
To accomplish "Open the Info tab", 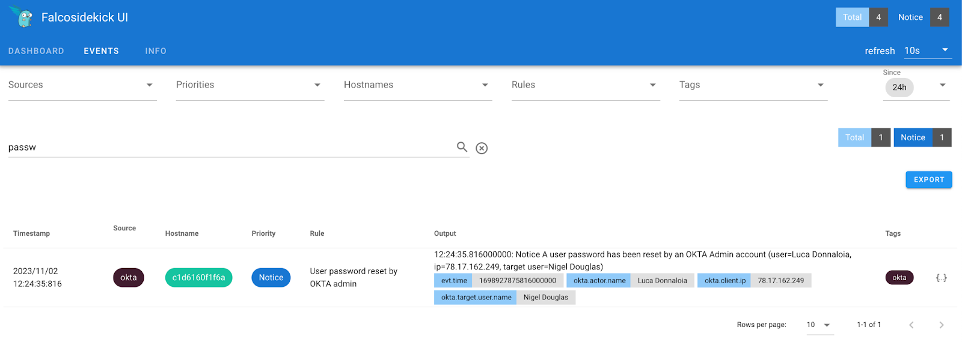I will 156,51.
